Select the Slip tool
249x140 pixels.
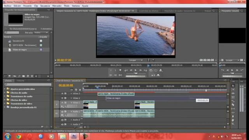(233, 108)
